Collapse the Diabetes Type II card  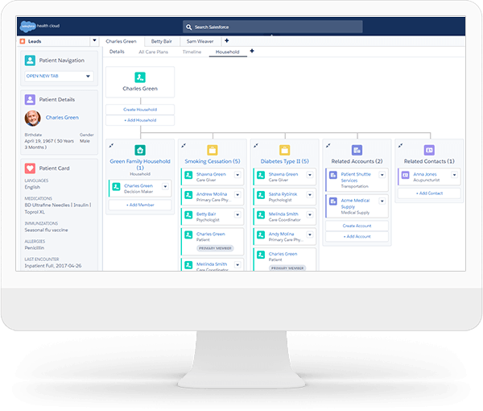[x=256, y=145]
